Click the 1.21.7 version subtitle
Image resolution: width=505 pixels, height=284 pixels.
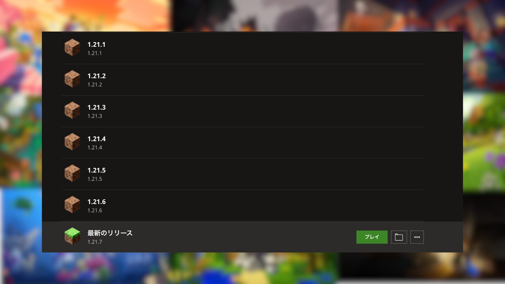pyautogui.click(x=95, y=242)
